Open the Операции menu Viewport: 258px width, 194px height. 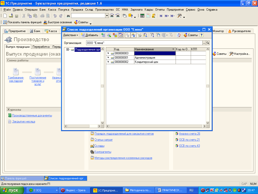(31, 10)
